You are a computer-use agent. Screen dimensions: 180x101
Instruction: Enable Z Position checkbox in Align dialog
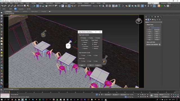point(98,38)
